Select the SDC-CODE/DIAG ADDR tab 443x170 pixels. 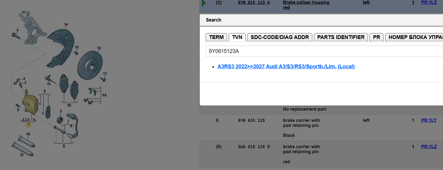pos(280,37)
